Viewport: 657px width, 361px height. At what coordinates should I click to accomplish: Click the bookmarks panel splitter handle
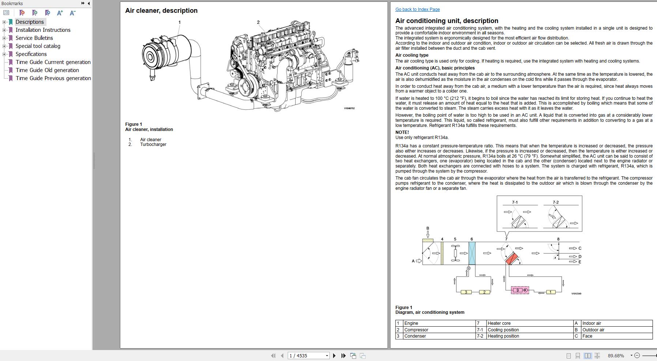click(x=94, y=161)
